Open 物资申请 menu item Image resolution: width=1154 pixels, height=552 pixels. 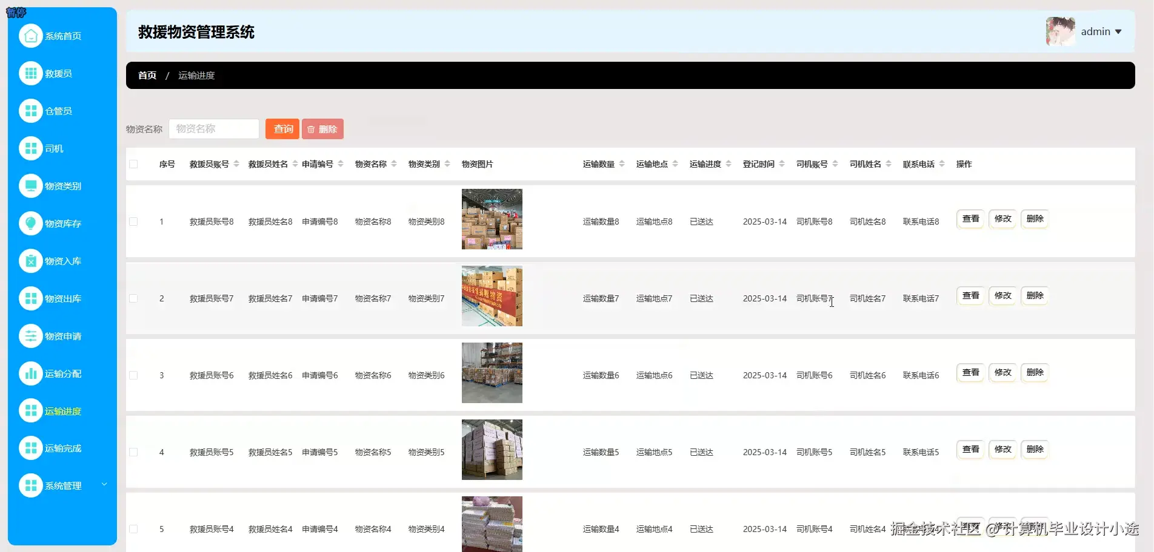tap(63, 336)
